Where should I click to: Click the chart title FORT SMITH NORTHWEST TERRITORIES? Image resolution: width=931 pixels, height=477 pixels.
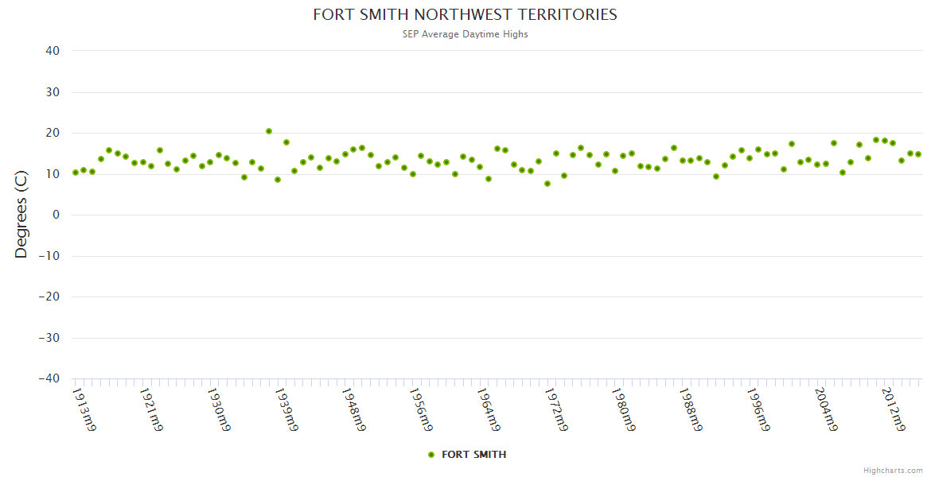465,15
